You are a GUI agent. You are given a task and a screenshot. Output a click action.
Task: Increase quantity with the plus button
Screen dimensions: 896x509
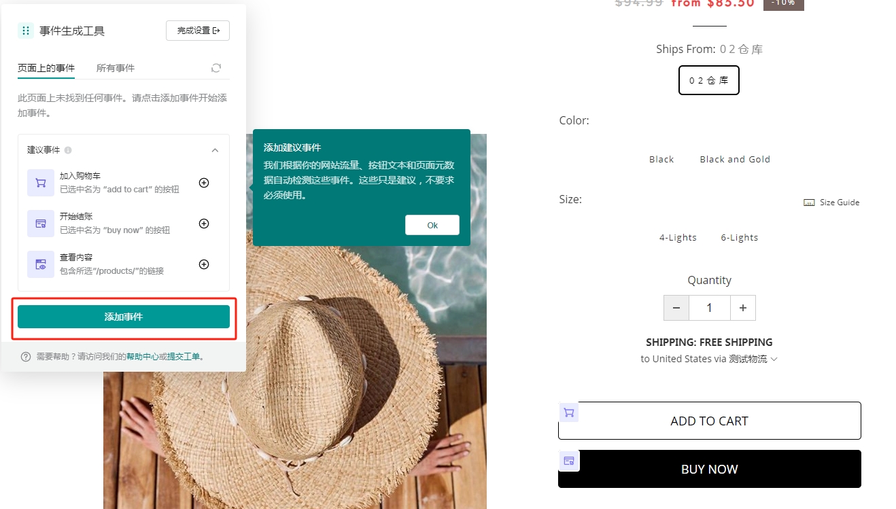point(743,308)
